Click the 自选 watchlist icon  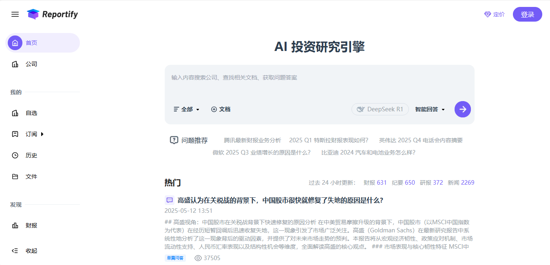pyautogui.click(x=15, y=113)
